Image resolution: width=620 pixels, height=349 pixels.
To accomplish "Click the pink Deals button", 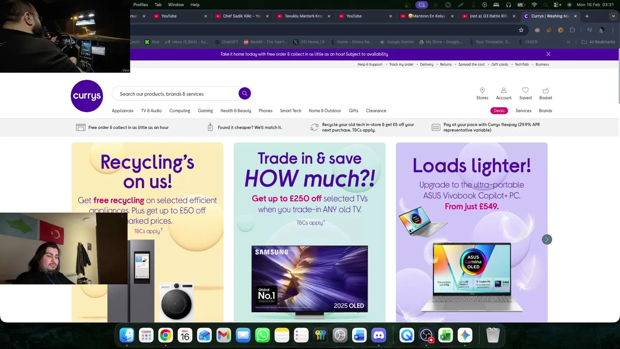I will tap(499, 111).
